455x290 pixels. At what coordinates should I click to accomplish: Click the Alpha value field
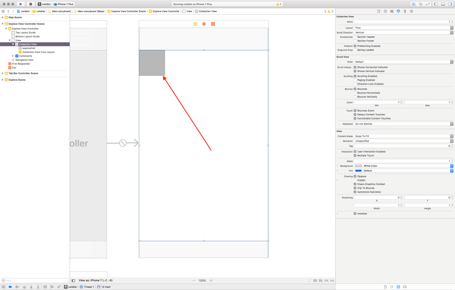click(x=402, y=161)
